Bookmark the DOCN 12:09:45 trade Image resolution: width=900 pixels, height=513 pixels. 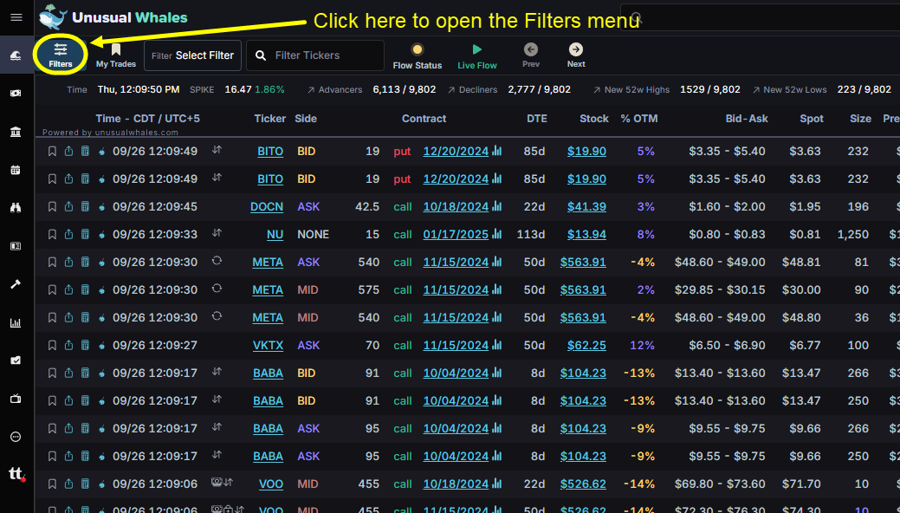click(x=52, y=207)
